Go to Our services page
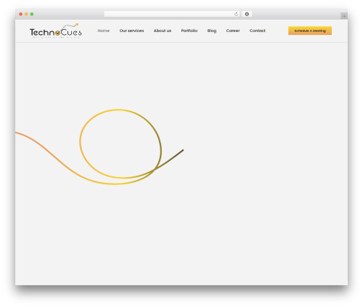This screenshot has width=363, height=307. (131, 30)
